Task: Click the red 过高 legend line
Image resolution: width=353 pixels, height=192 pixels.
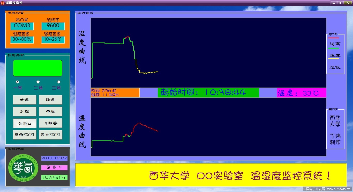Action: point(333,38)
